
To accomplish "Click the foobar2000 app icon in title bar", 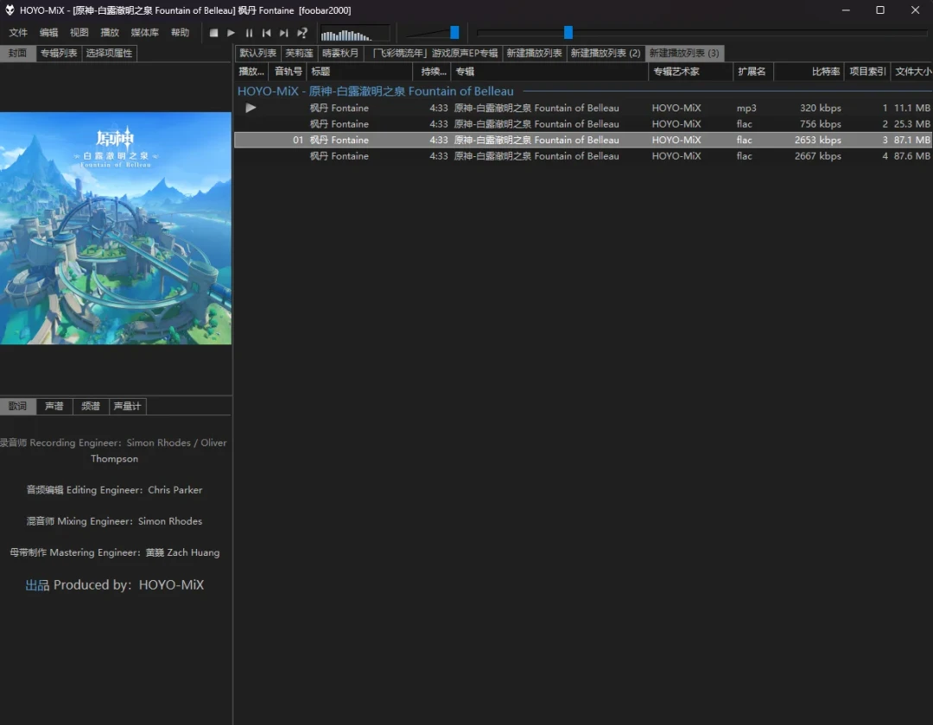I will point(10,10).
